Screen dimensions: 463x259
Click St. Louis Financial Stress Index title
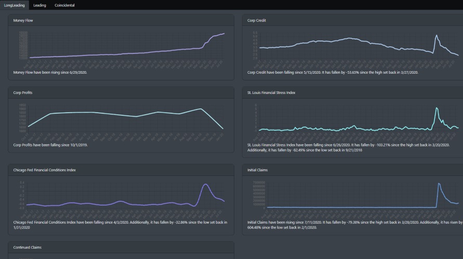click(271, 92)
